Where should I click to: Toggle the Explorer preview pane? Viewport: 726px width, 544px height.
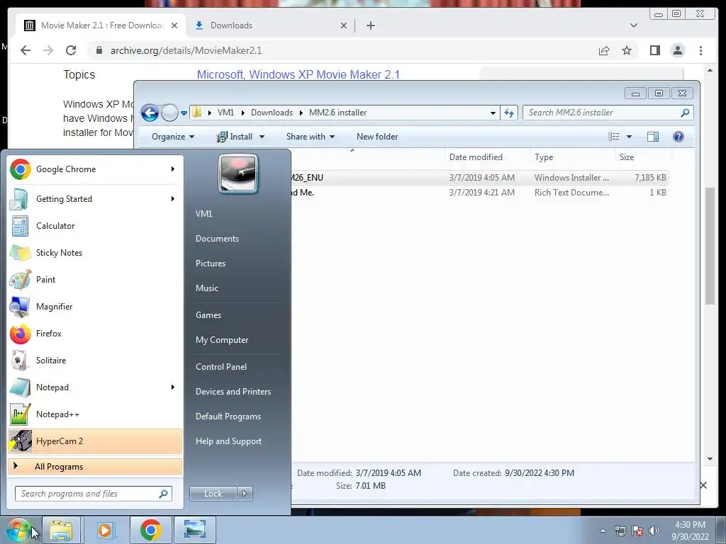pos(653,137)
